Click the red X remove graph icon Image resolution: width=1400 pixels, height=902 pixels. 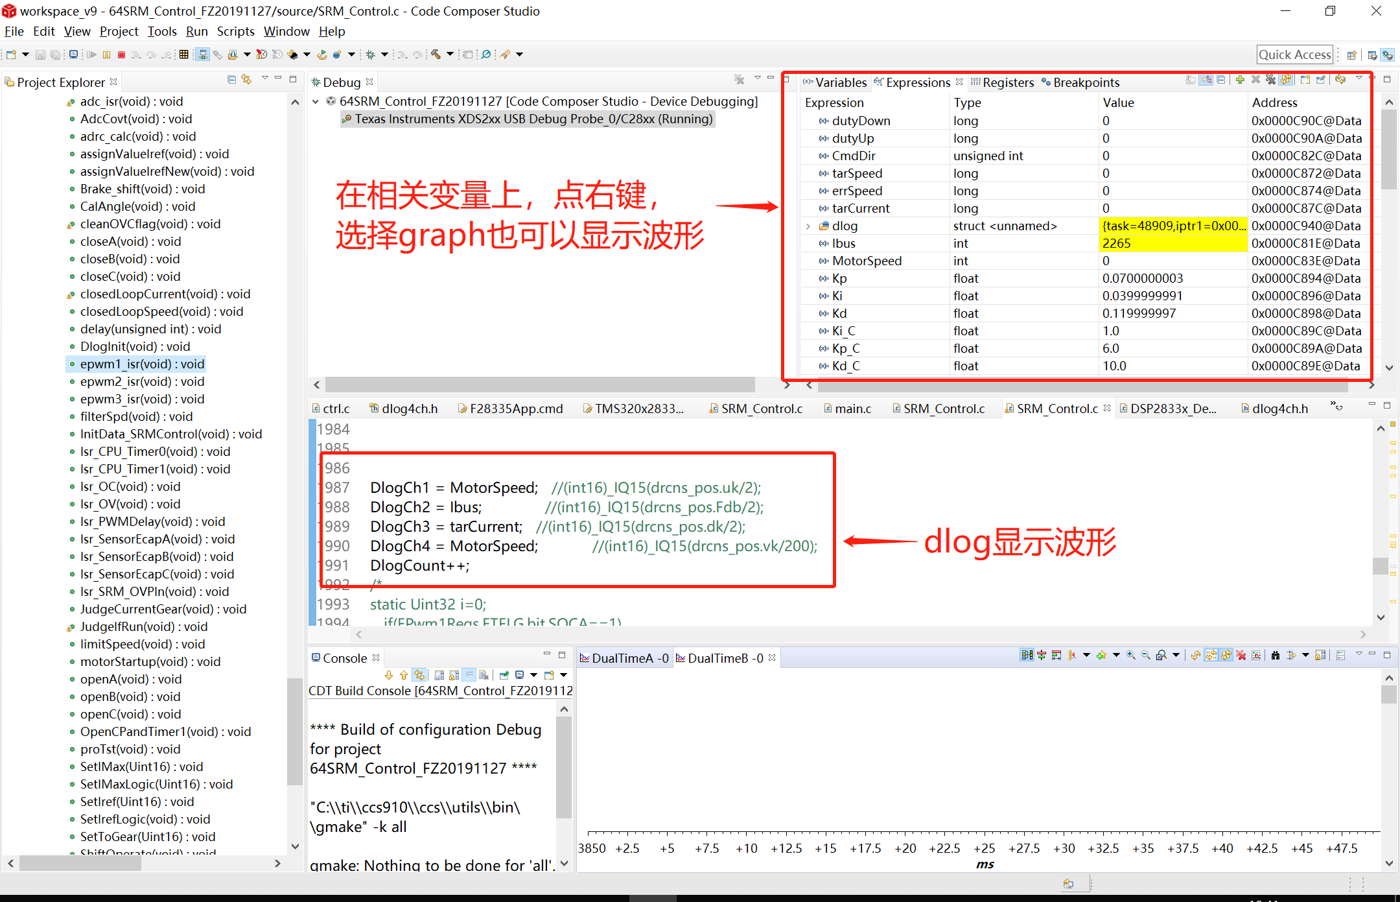1241,656
